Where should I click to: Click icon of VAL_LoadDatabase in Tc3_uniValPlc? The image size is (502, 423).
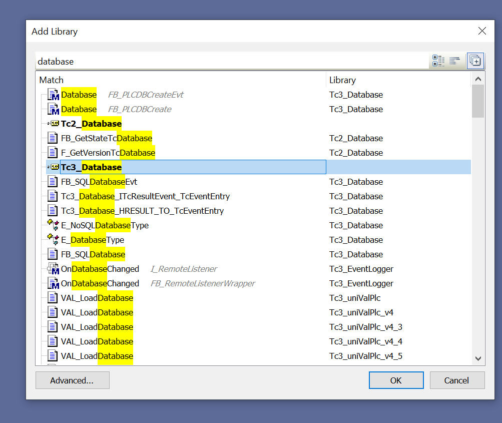coord(53,297)
